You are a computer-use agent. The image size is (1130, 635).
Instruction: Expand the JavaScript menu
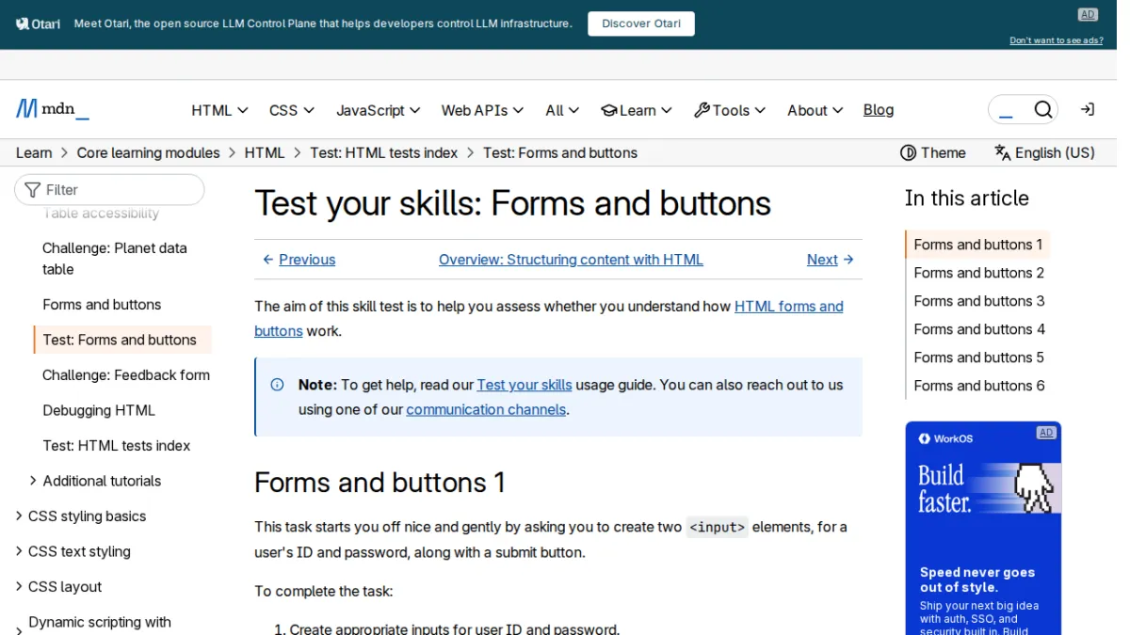[x=379, y=110]
